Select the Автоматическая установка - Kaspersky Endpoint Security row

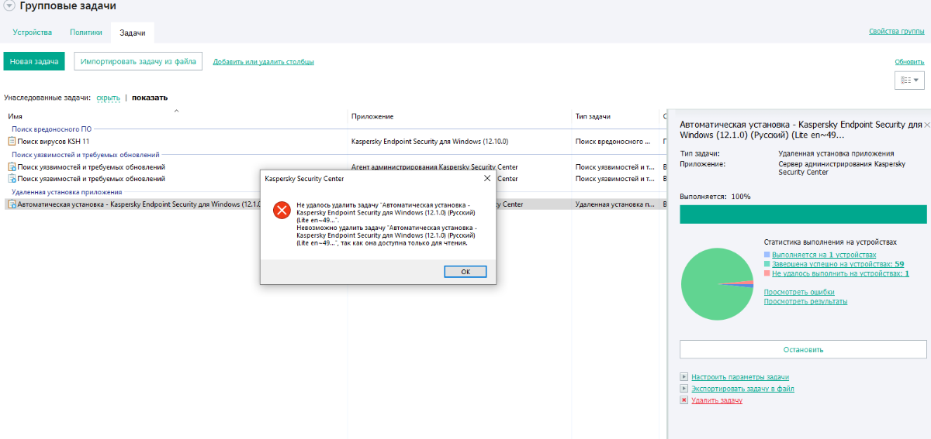(x=334, y=204)
